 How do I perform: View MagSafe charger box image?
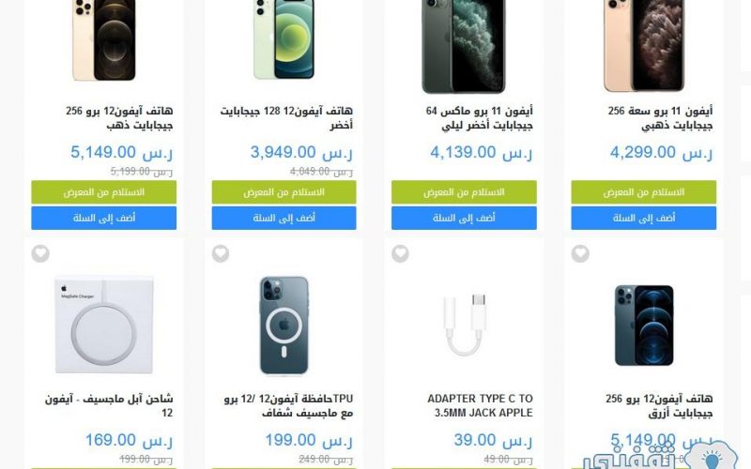(x=104, y=325)
